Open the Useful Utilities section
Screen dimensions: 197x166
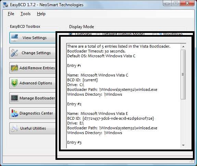(33, 128)
